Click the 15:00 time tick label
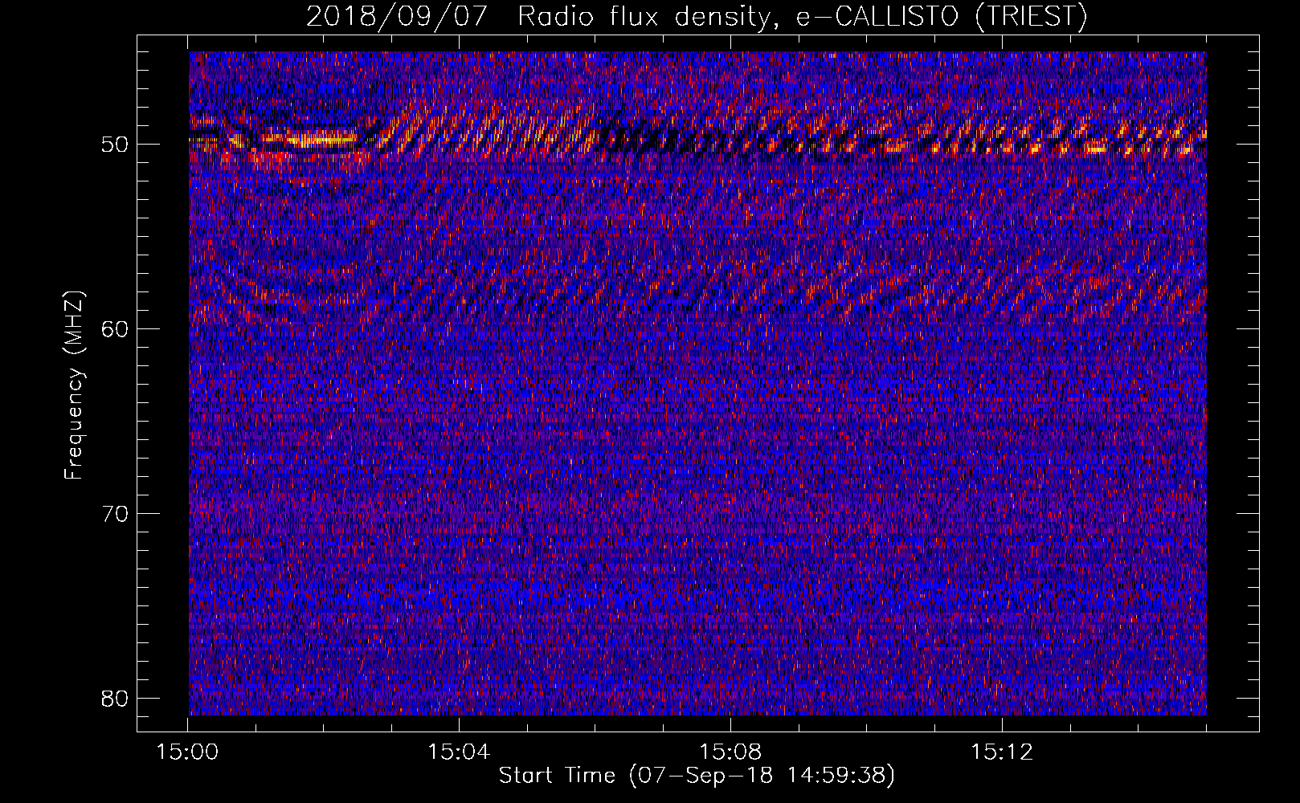1300x803 pixels. click(x=187, y=752)
